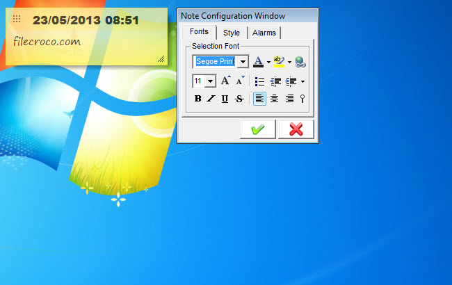Click the filecroco.com note text
Screen dimensions: 452x285
tap(47, 42)
